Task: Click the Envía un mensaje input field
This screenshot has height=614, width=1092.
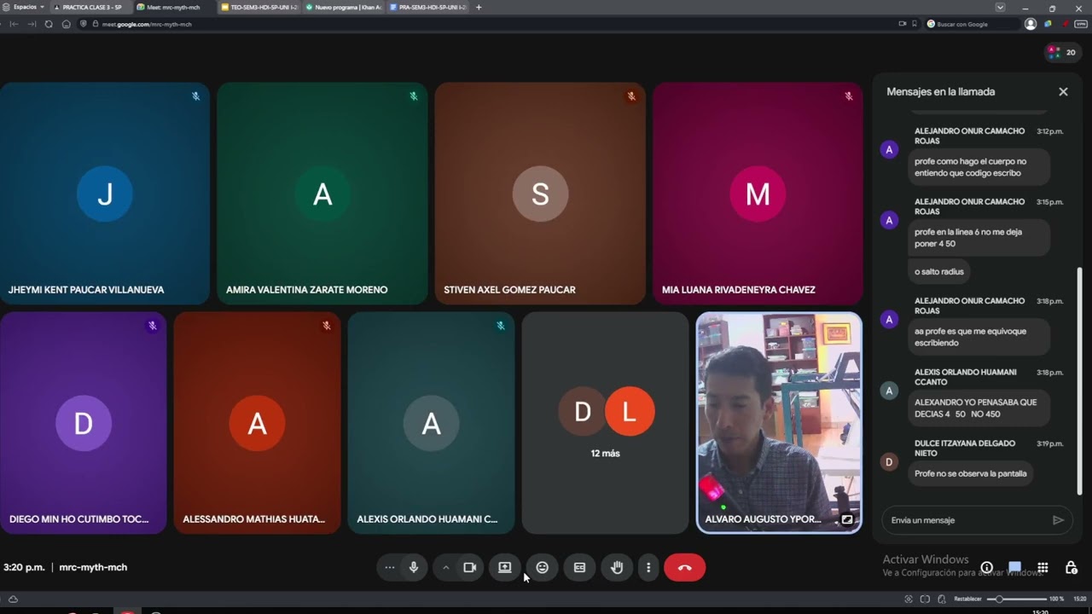Action: pos(968,520)
